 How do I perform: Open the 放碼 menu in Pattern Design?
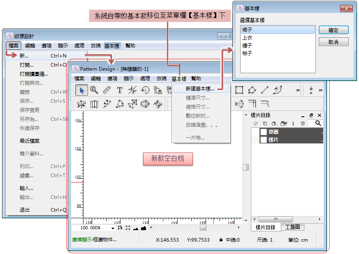coord(162,79)
